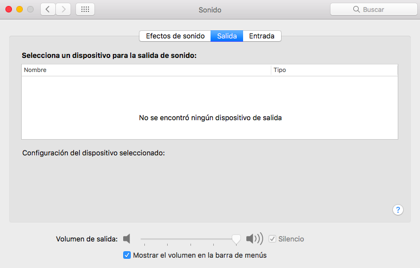
Task: Click the forward navigation arrow
Action: [x=63, y=9]
